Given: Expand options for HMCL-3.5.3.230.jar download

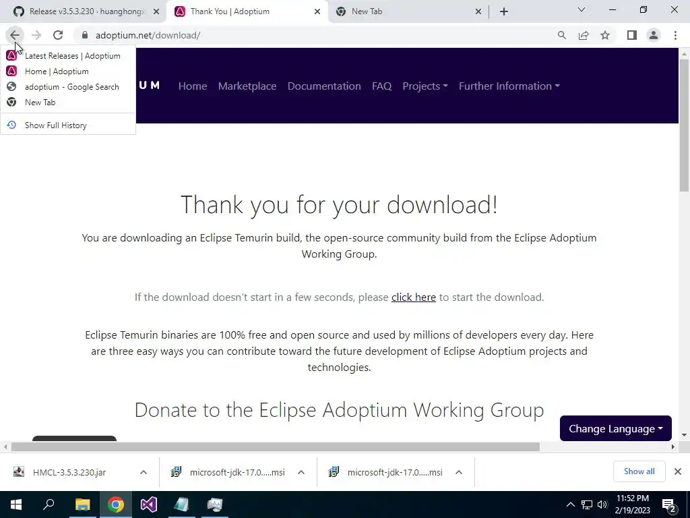Looking at the screenshot, I should pos(144,472).
